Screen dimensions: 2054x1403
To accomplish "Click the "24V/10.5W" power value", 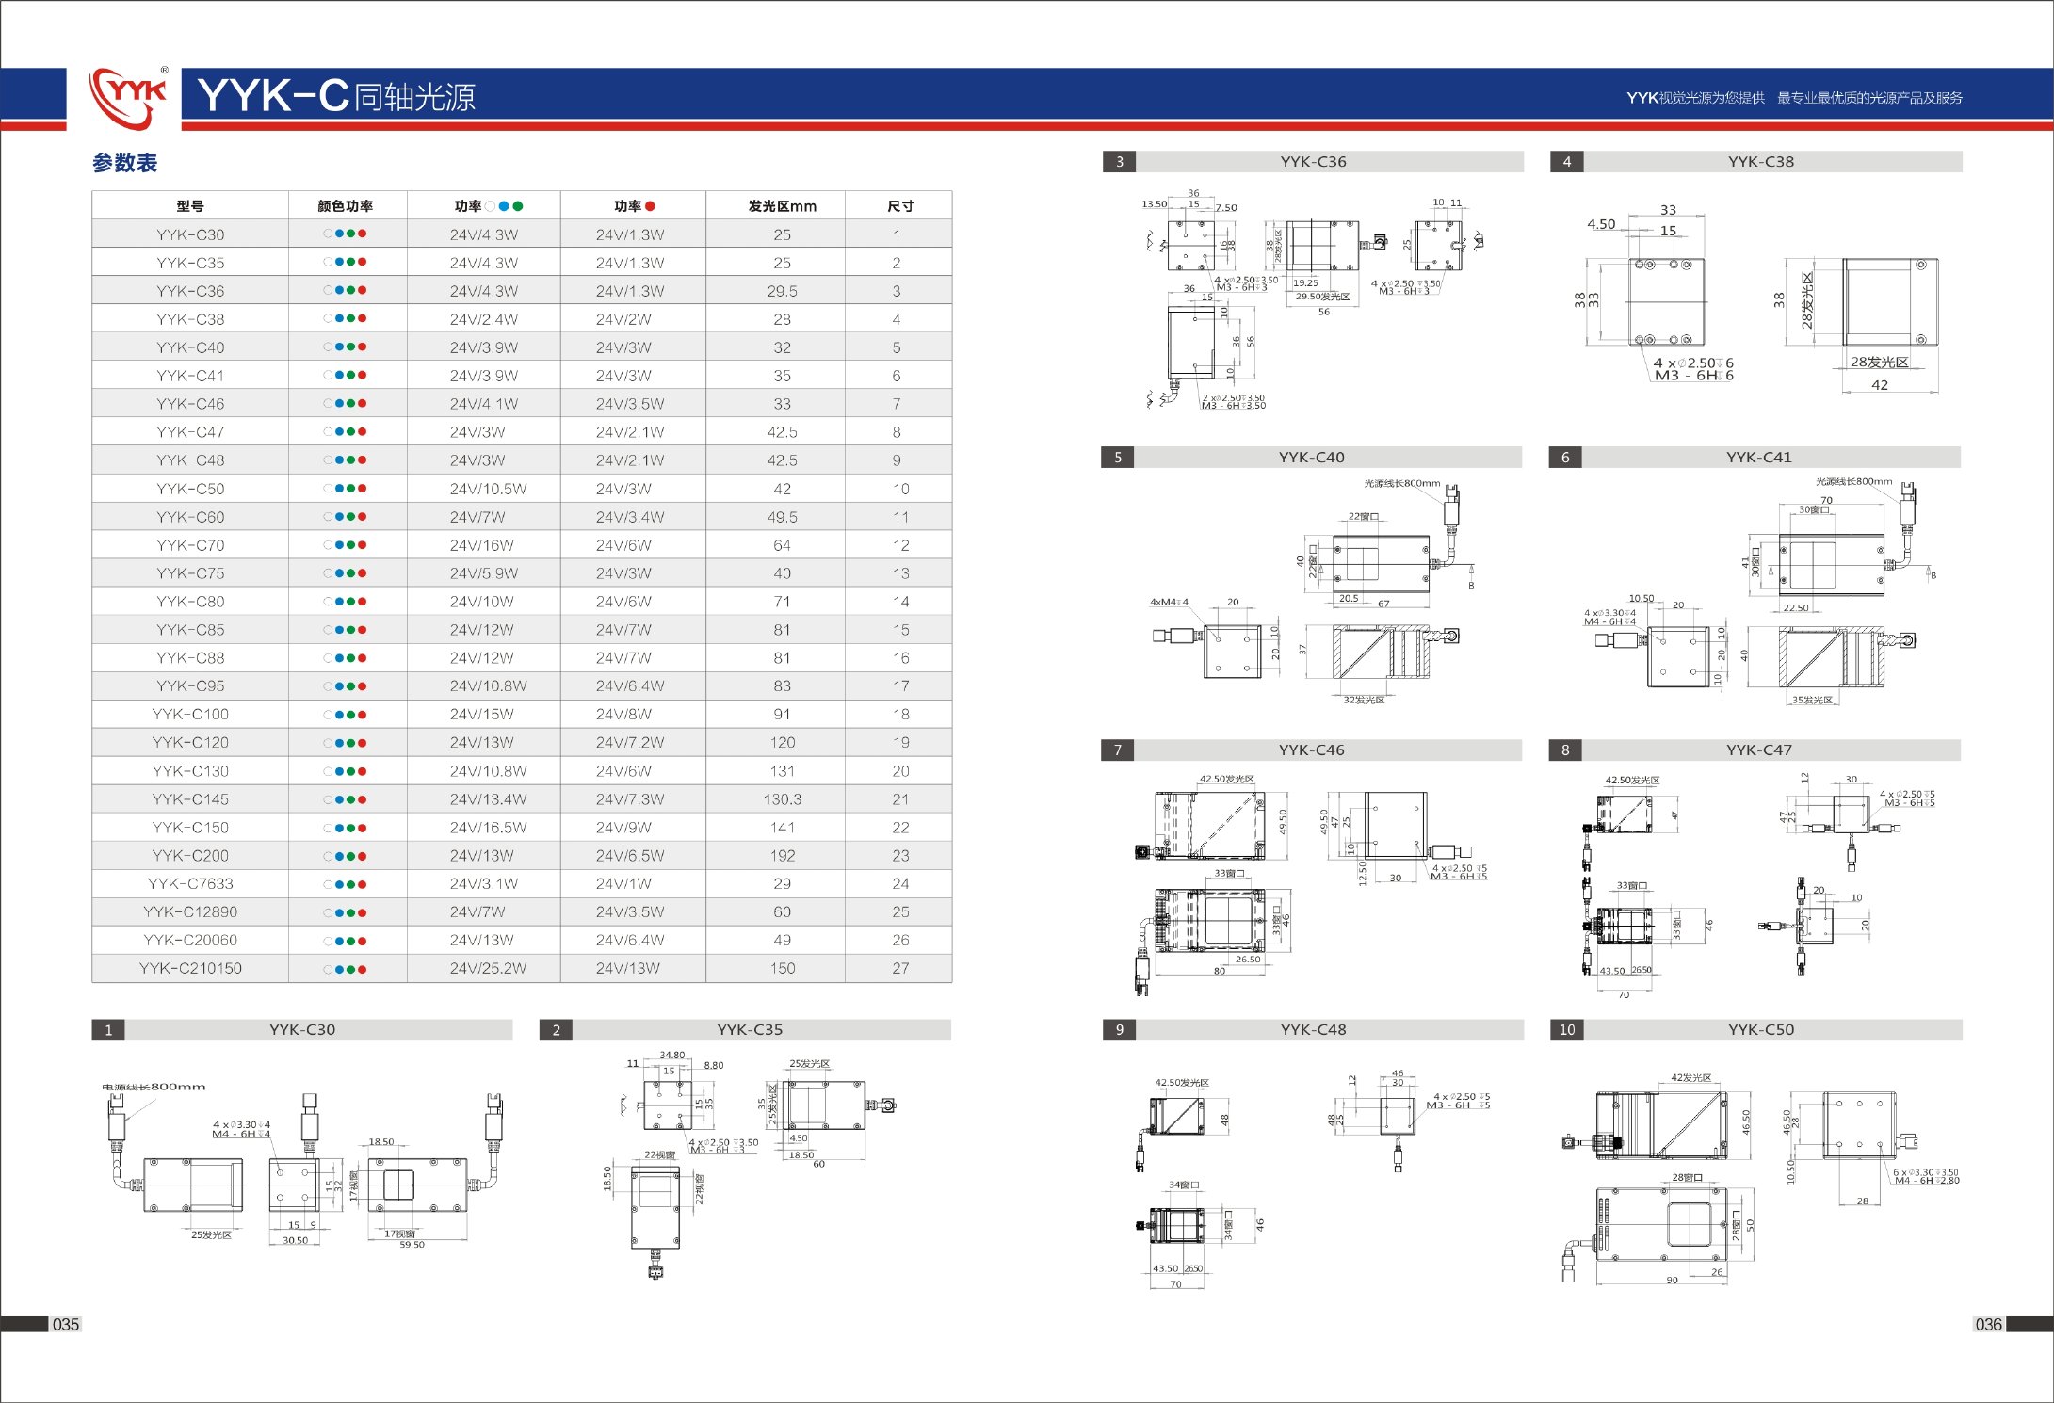I will [488, 489].
